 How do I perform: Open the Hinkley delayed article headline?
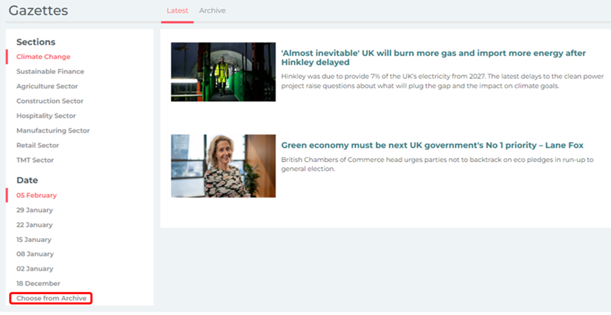(x=433, y=57)
